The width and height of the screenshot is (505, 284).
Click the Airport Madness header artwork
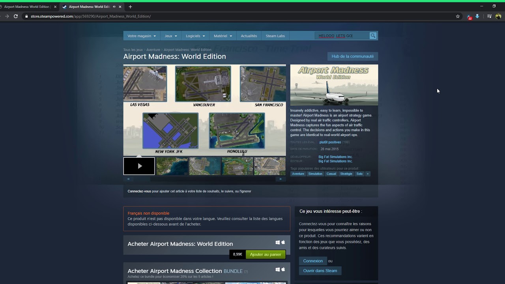click(x=334, y=85)
